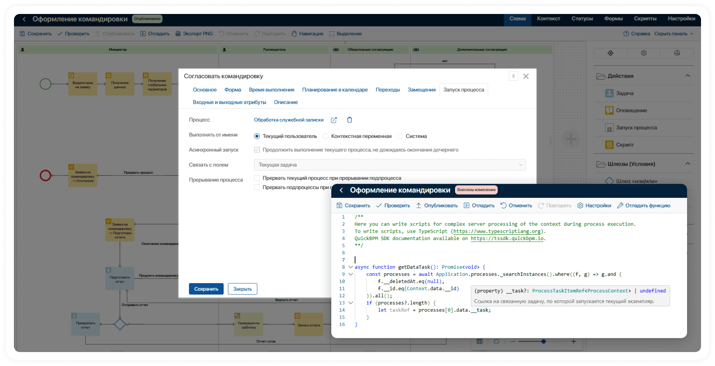
Task: Delete linked process with trash icon
Action: tap(349, 120)
